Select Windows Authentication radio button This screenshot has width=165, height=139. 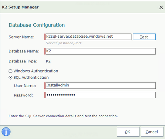(x=10, y=71)
